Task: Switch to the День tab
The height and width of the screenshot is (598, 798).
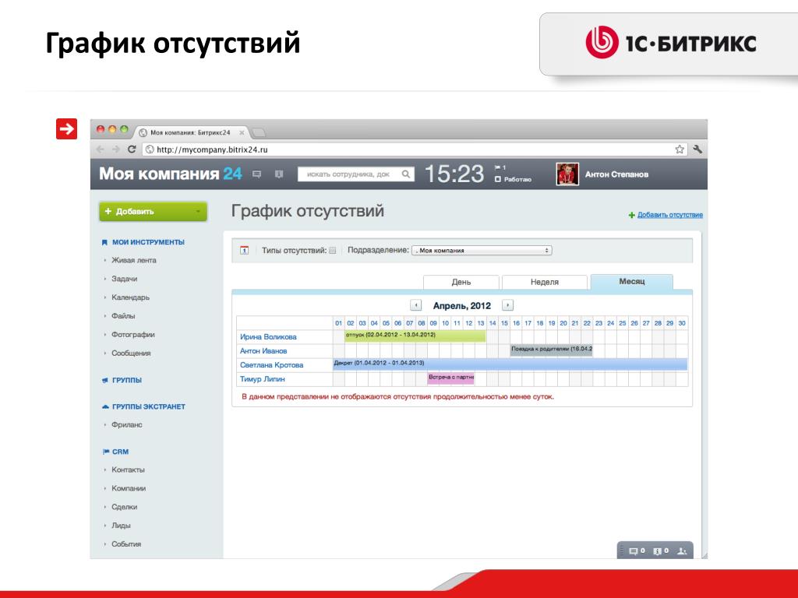Action: coord(461,282)
